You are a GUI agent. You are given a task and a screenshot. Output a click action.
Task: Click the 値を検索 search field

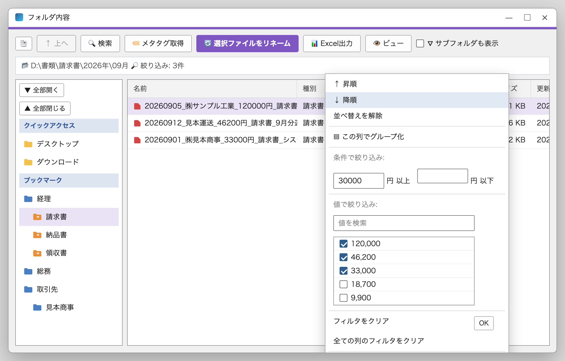(404, 223)
